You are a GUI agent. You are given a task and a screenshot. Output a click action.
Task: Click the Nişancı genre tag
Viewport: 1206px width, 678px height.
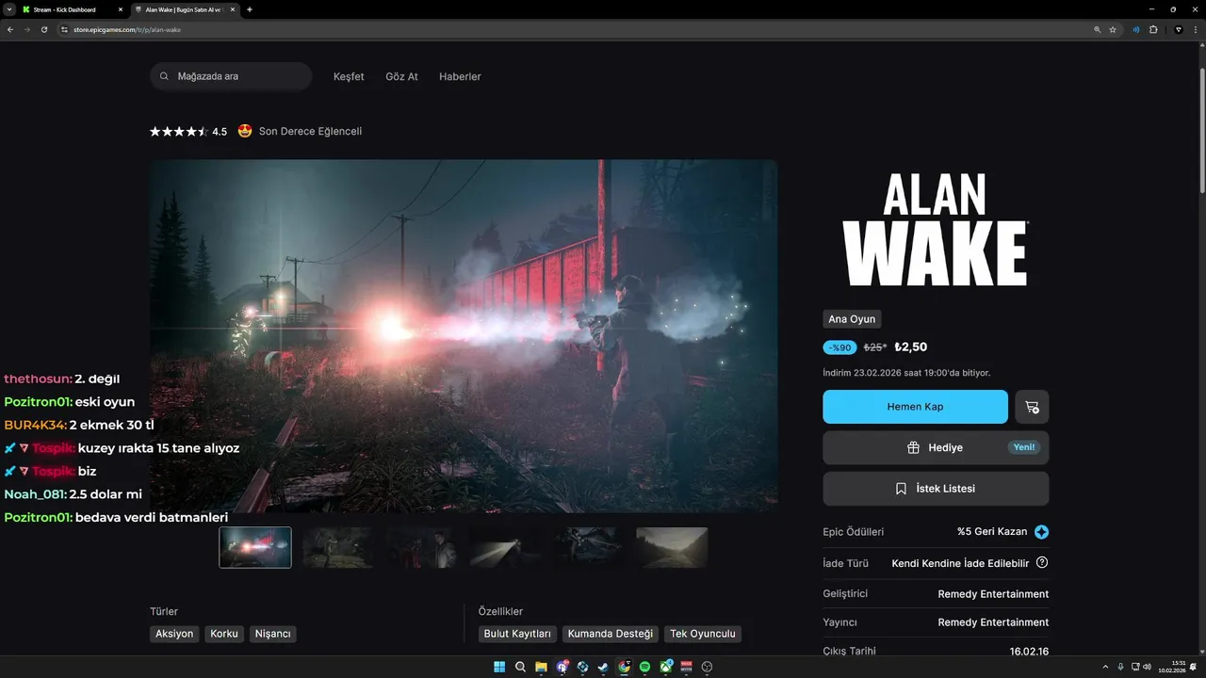pyautogui.click(x=273, y=634)
